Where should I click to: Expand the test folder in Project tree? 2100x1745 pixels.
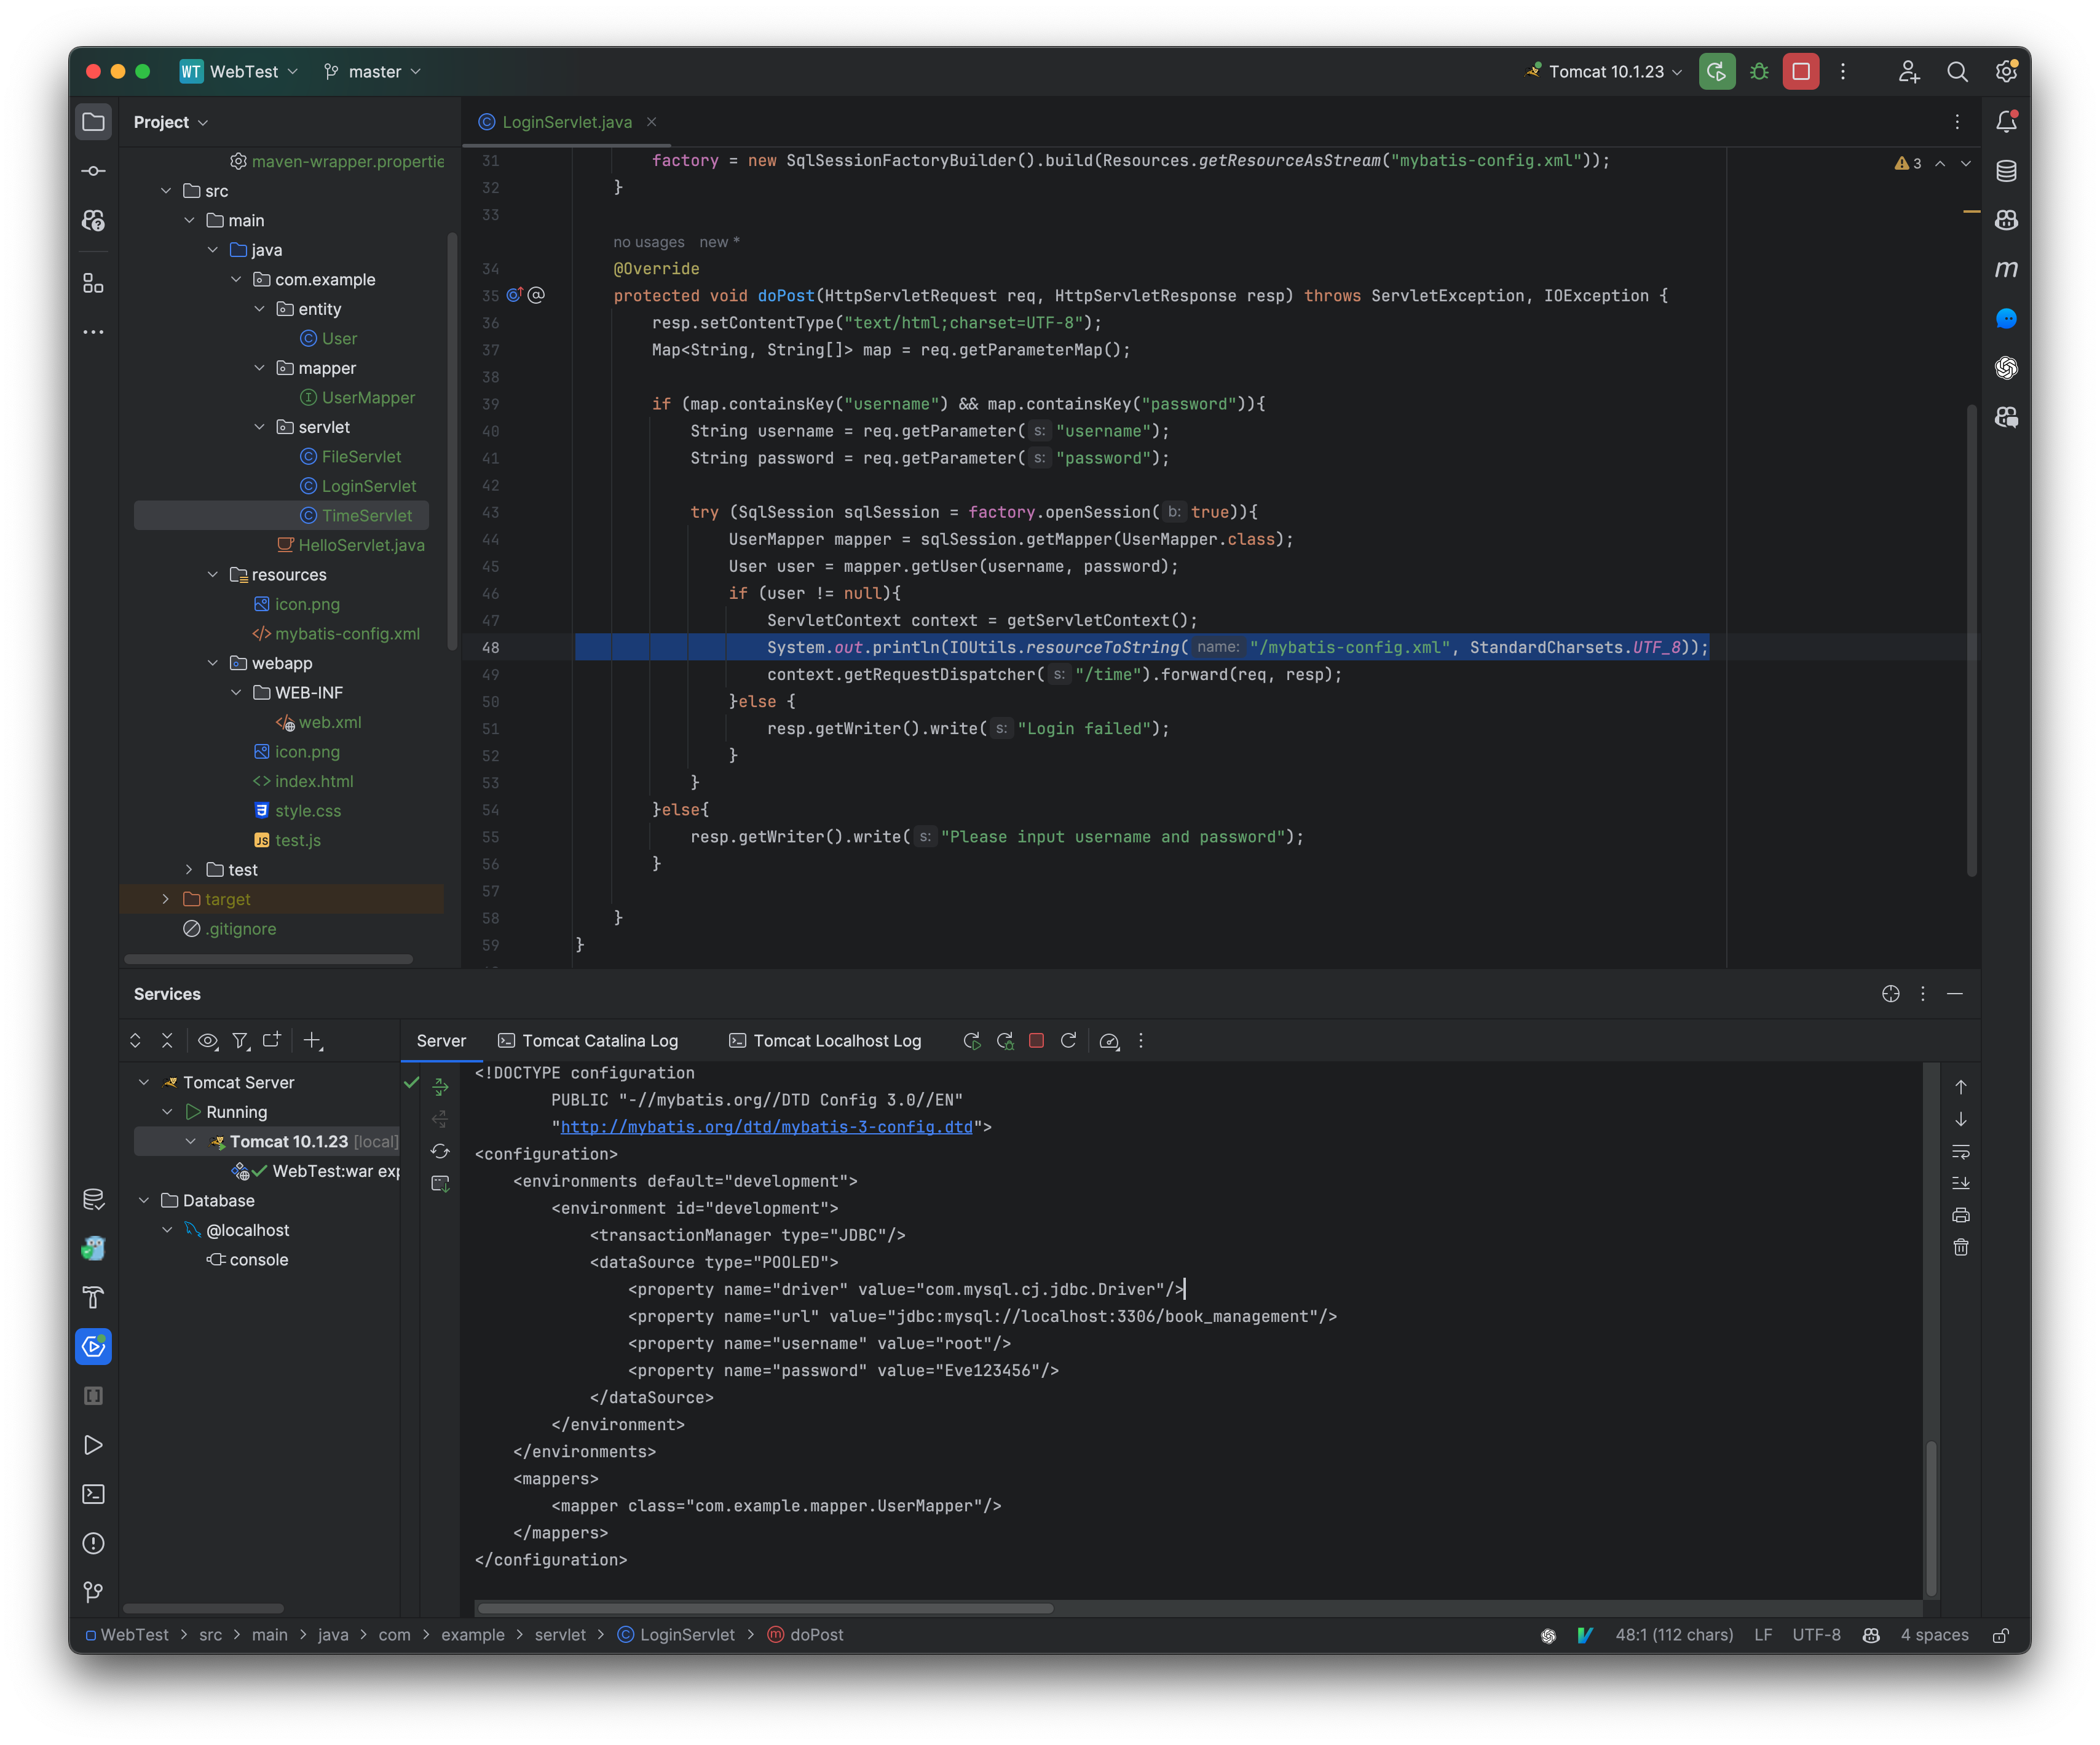tap(188, 869)
